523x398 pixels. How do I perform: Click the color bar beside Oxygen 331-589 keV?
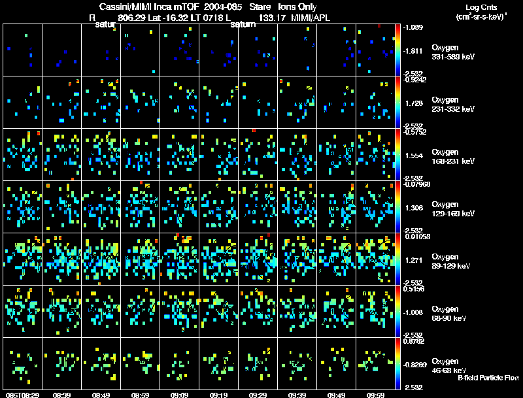(397, 50)
